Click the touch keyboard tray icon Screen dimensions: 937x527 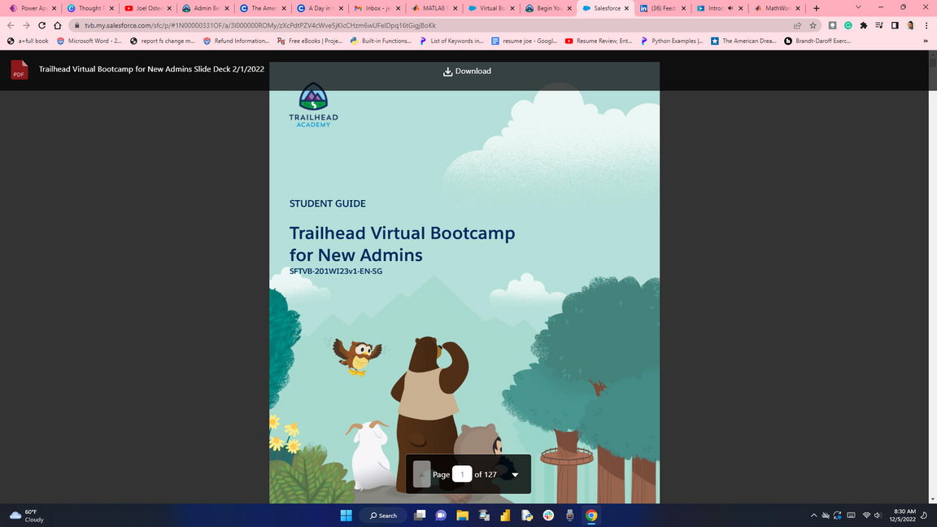click(852, 516)
